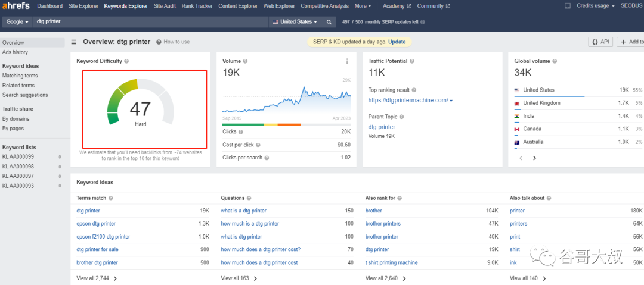The height and width of the screenshot is (285, 644).
Task: Go to next page of Global volume countries
Action: (534, 158)
